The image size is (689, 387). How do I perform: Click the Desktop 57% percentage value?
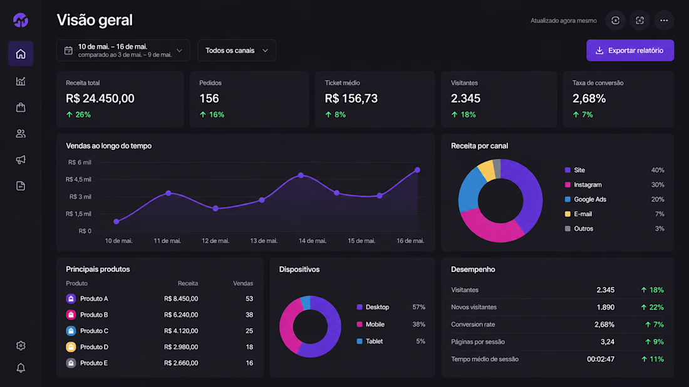pyautogui.click(x=419, y=307)
